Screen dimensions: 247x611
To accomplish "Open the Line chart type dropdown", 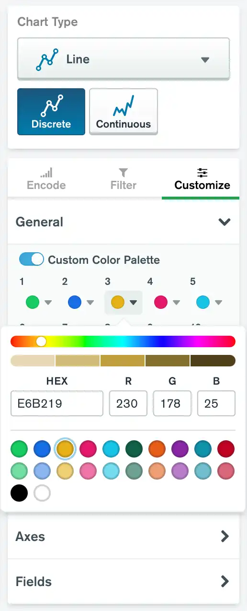I will tap(123, 59).
